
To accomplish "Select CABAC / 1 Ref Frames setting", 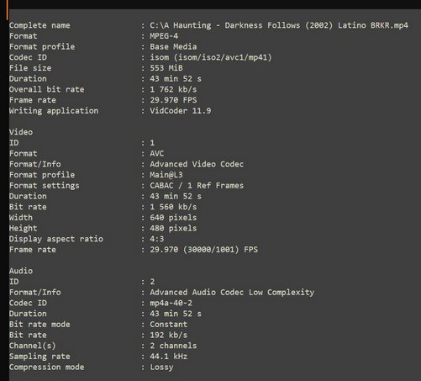I will tap(197, 186).
